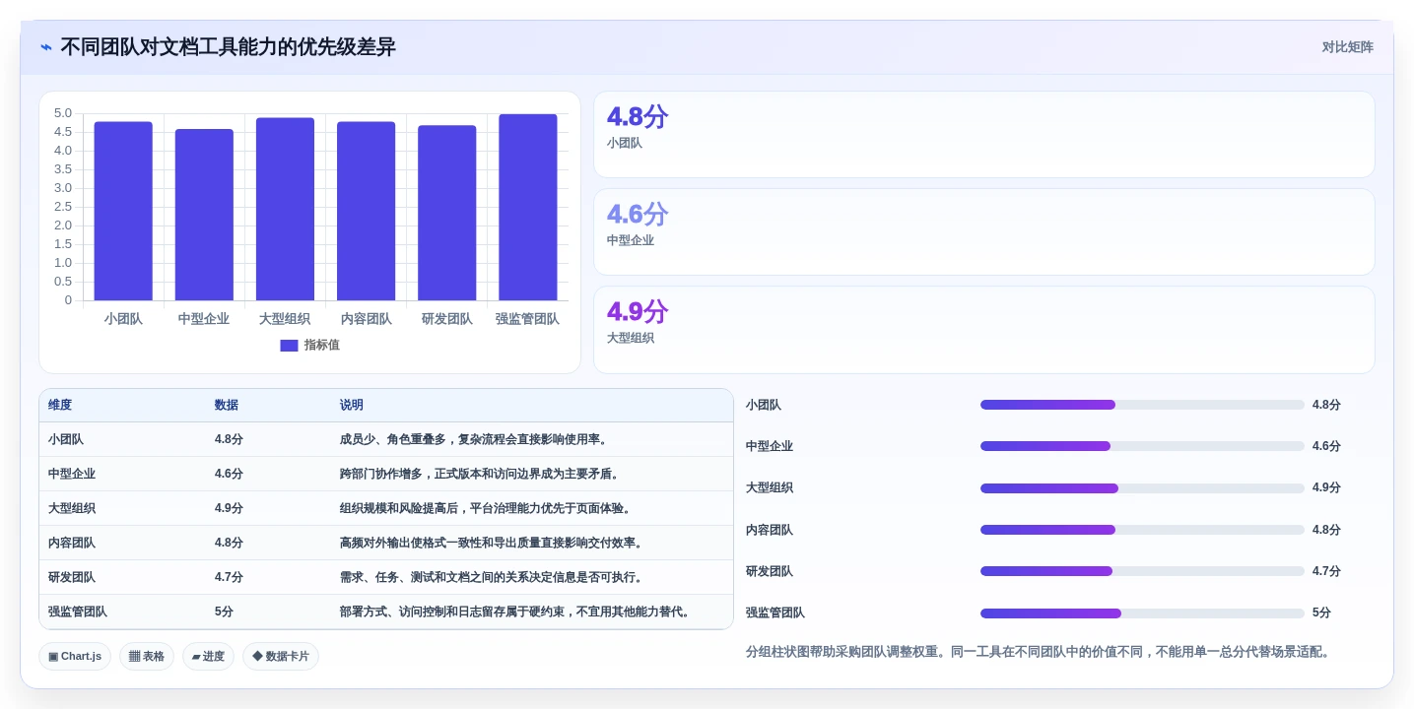Click the 强监管团队 x-axis label

[x=527, y=319]
